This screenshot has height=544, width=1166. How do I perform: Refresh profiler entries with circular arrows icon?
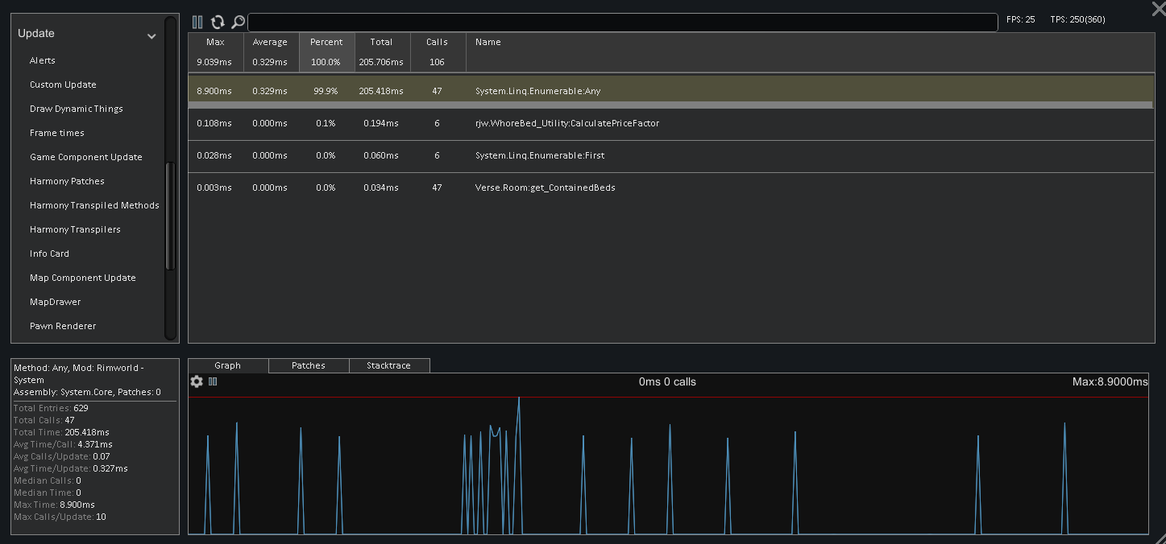coord(218,22)
